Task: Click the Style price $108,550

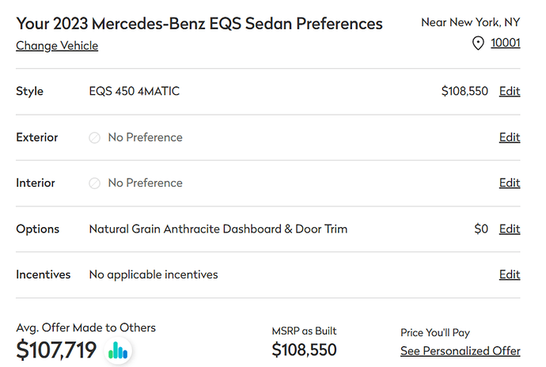Action: click(464, 91)
